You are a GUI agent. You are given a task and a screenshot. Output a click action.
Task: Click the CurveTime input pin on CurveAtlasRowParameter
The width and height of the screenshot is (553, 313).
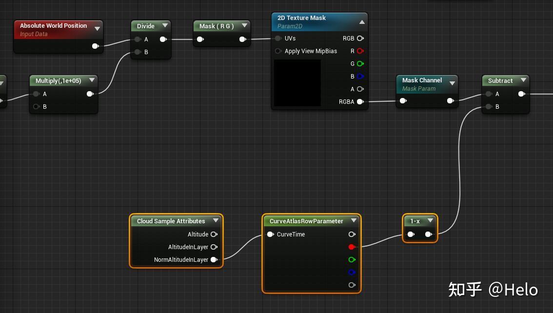[271, 234]
